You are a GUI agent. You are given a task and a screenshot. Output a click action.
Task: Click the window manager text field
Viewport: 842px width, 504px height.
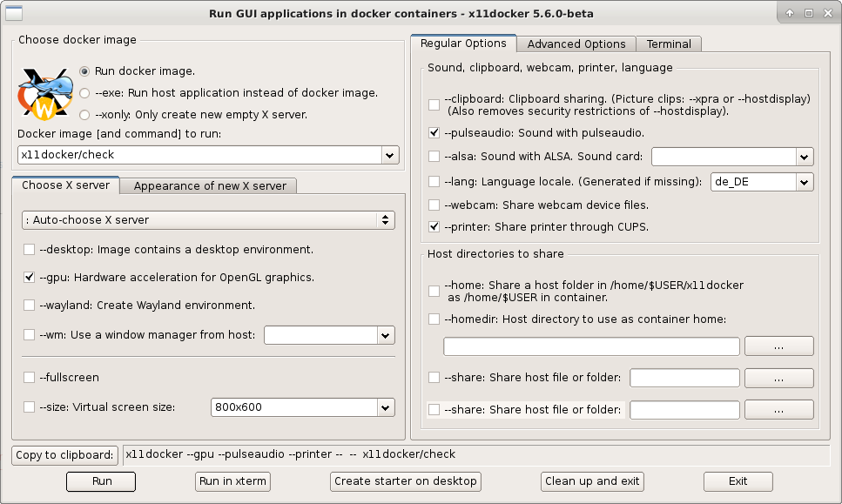click(x=320, y=335)
